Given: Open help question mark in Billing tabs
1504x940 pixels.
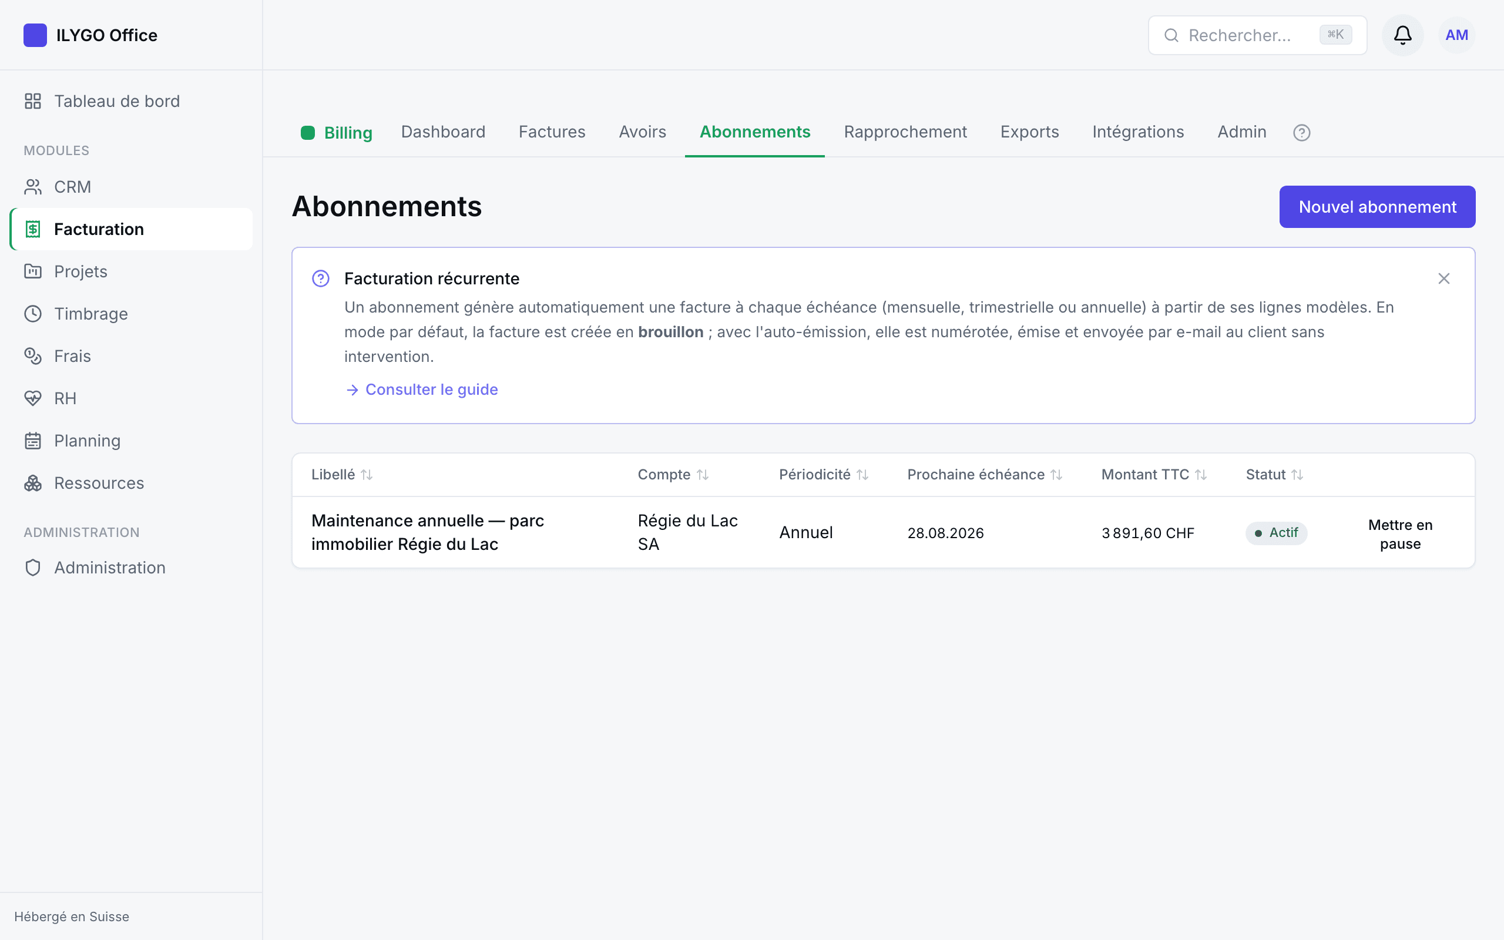Looking at the screenshot, I should (1301, 132).
